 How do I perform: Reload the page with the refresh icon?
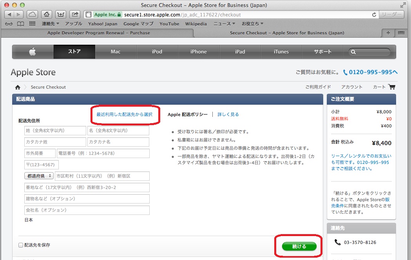pyautogui.click(x=374, y=15)
